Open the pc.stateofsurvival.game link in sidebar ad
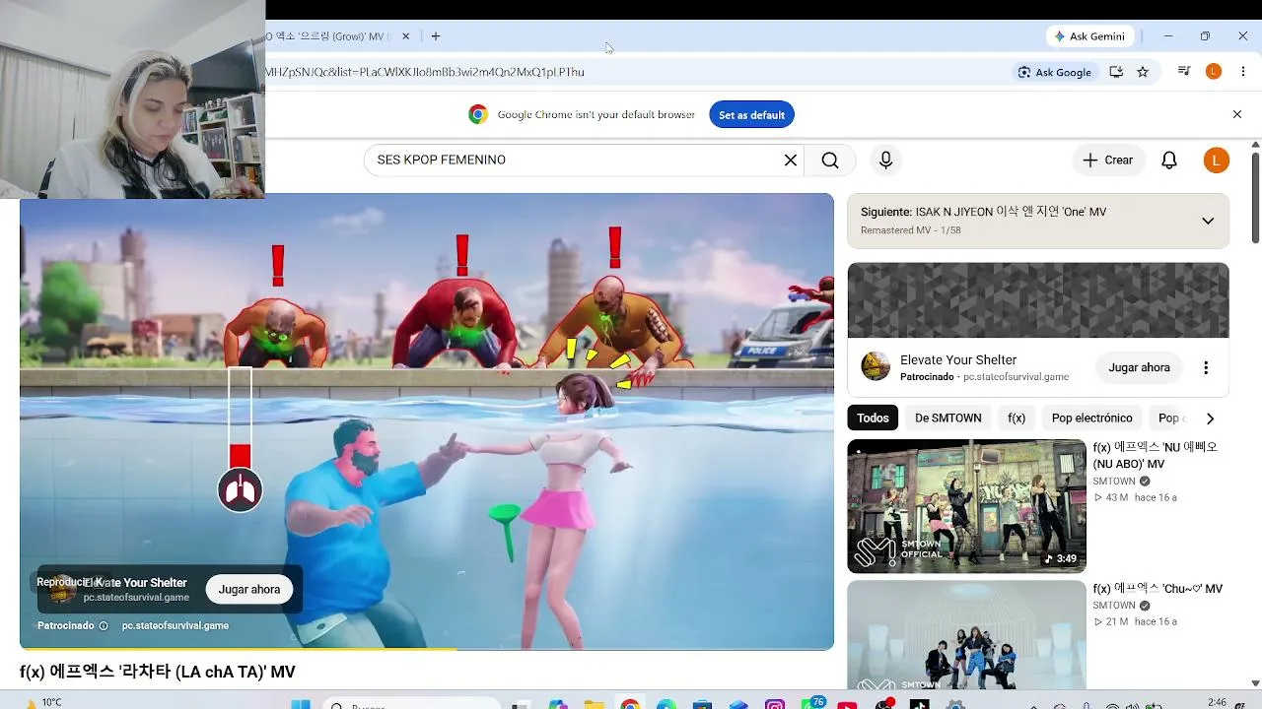The width and height of the screenshot is (1262, 709). pos(1016,377)
